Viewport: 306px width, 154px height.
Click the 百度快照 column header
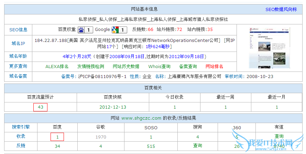click(113, 97)
